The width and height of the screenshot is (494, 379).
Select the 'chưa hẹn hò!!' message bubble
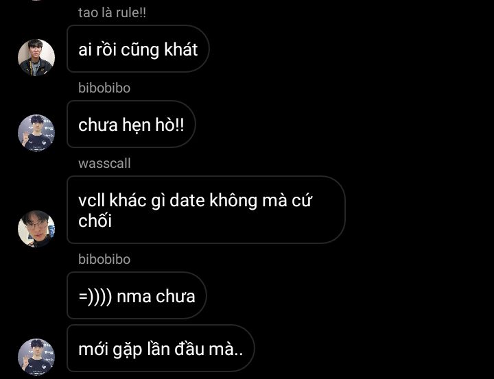131,124
